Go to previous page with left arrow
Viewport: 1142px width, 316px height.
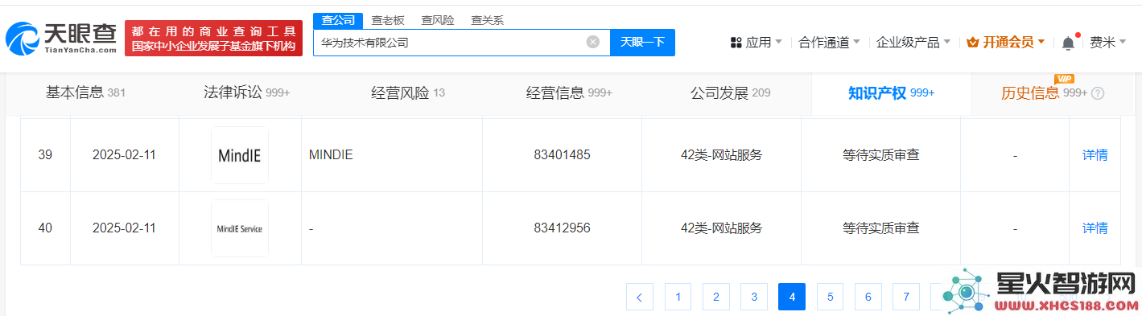click(x=639, y=297)
